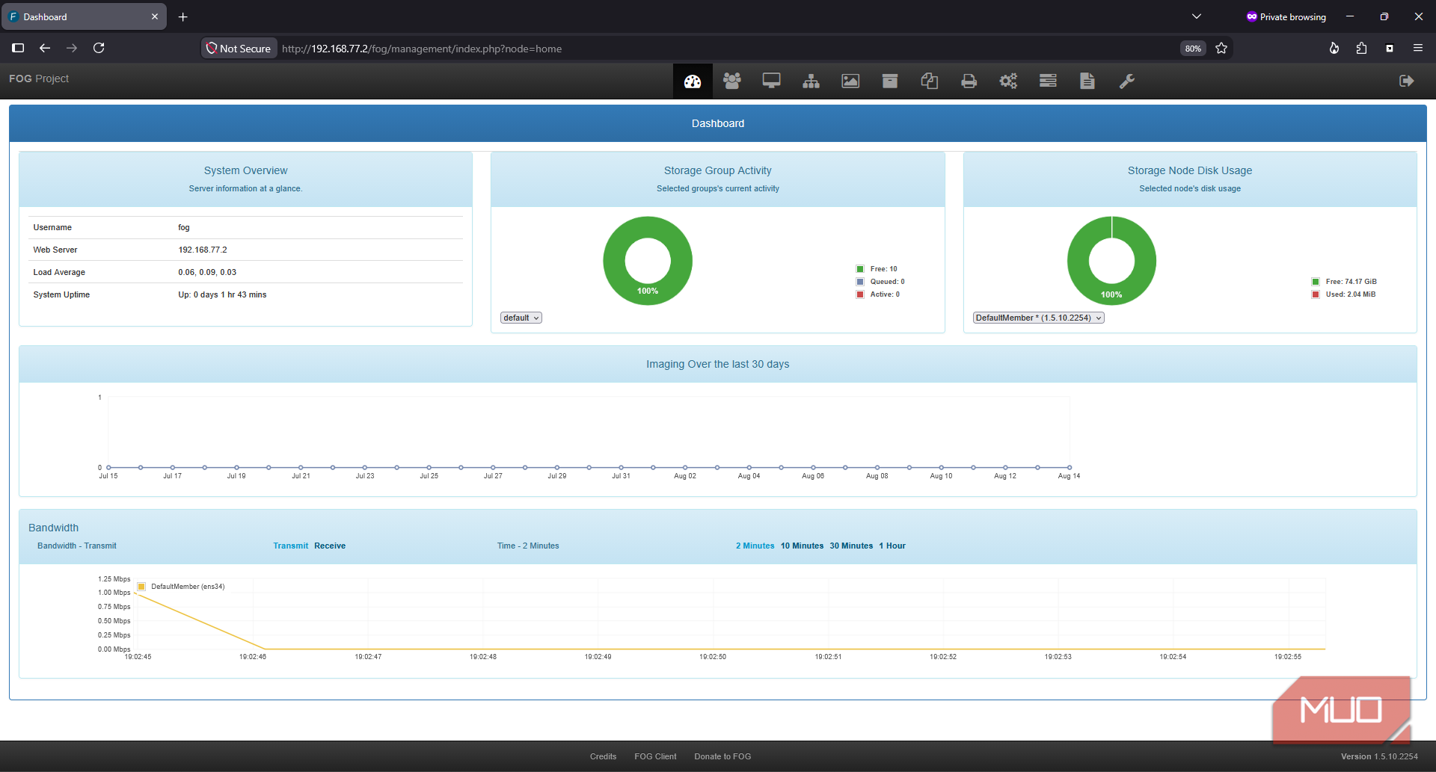
Task: Open the Snapins copy icon
Action: pyautogui.click(x=930, y=81)
